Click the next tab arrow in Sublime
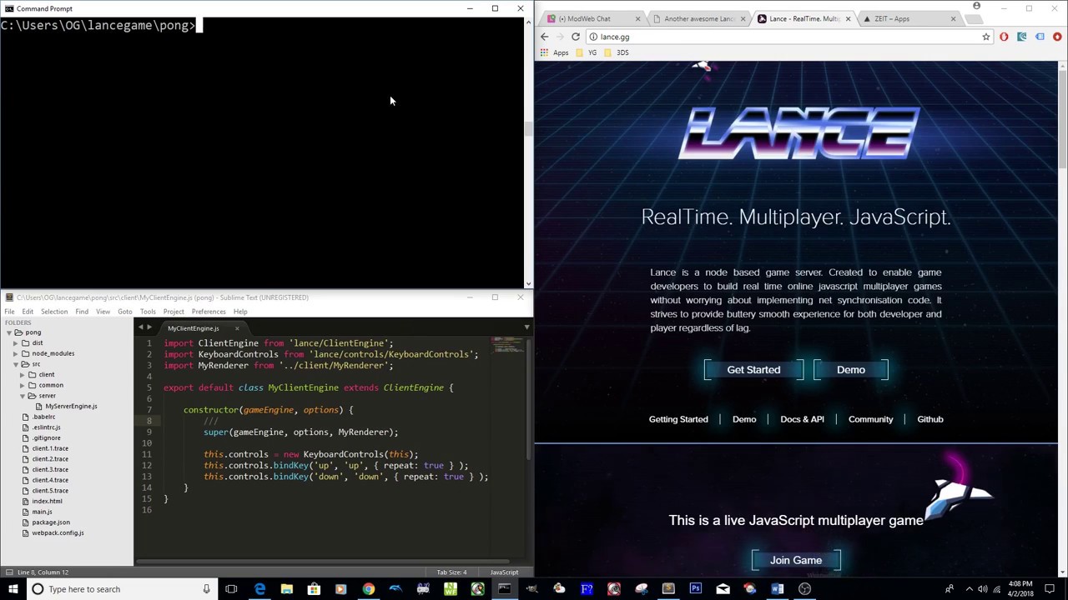1068x600 pixels. [149, 327]
